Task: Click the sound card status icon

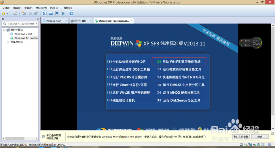Action: point(258,145)
